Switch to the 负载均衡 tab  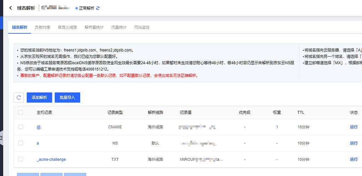[42, 27]
